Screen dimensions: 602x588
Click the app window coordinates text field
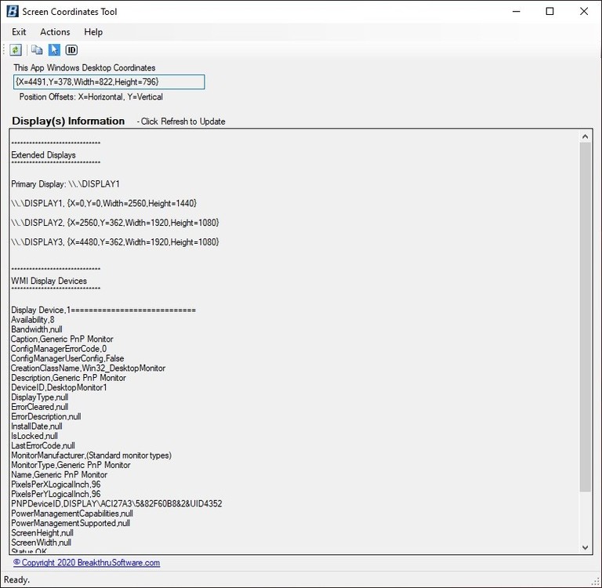click(109, 82)
